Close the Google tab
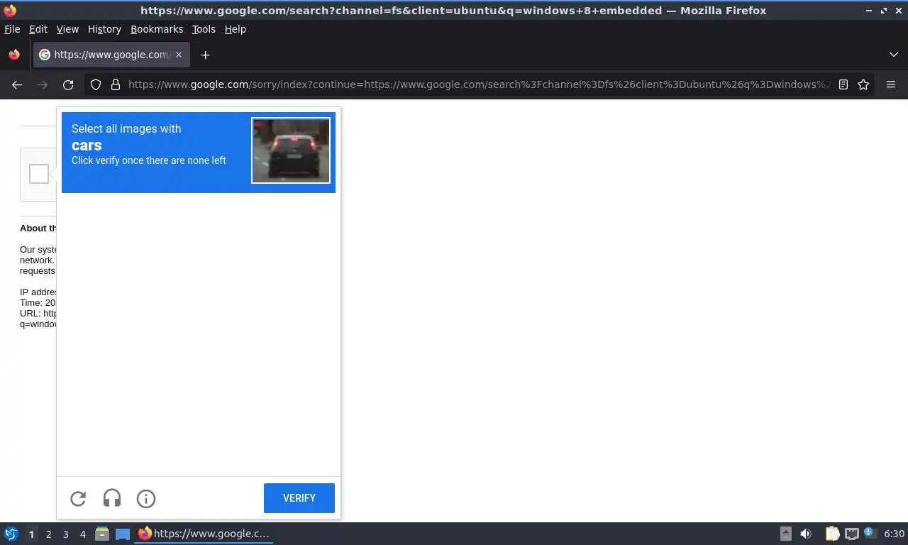The width and height of the screenshot is (908, 545). [179, 55]
